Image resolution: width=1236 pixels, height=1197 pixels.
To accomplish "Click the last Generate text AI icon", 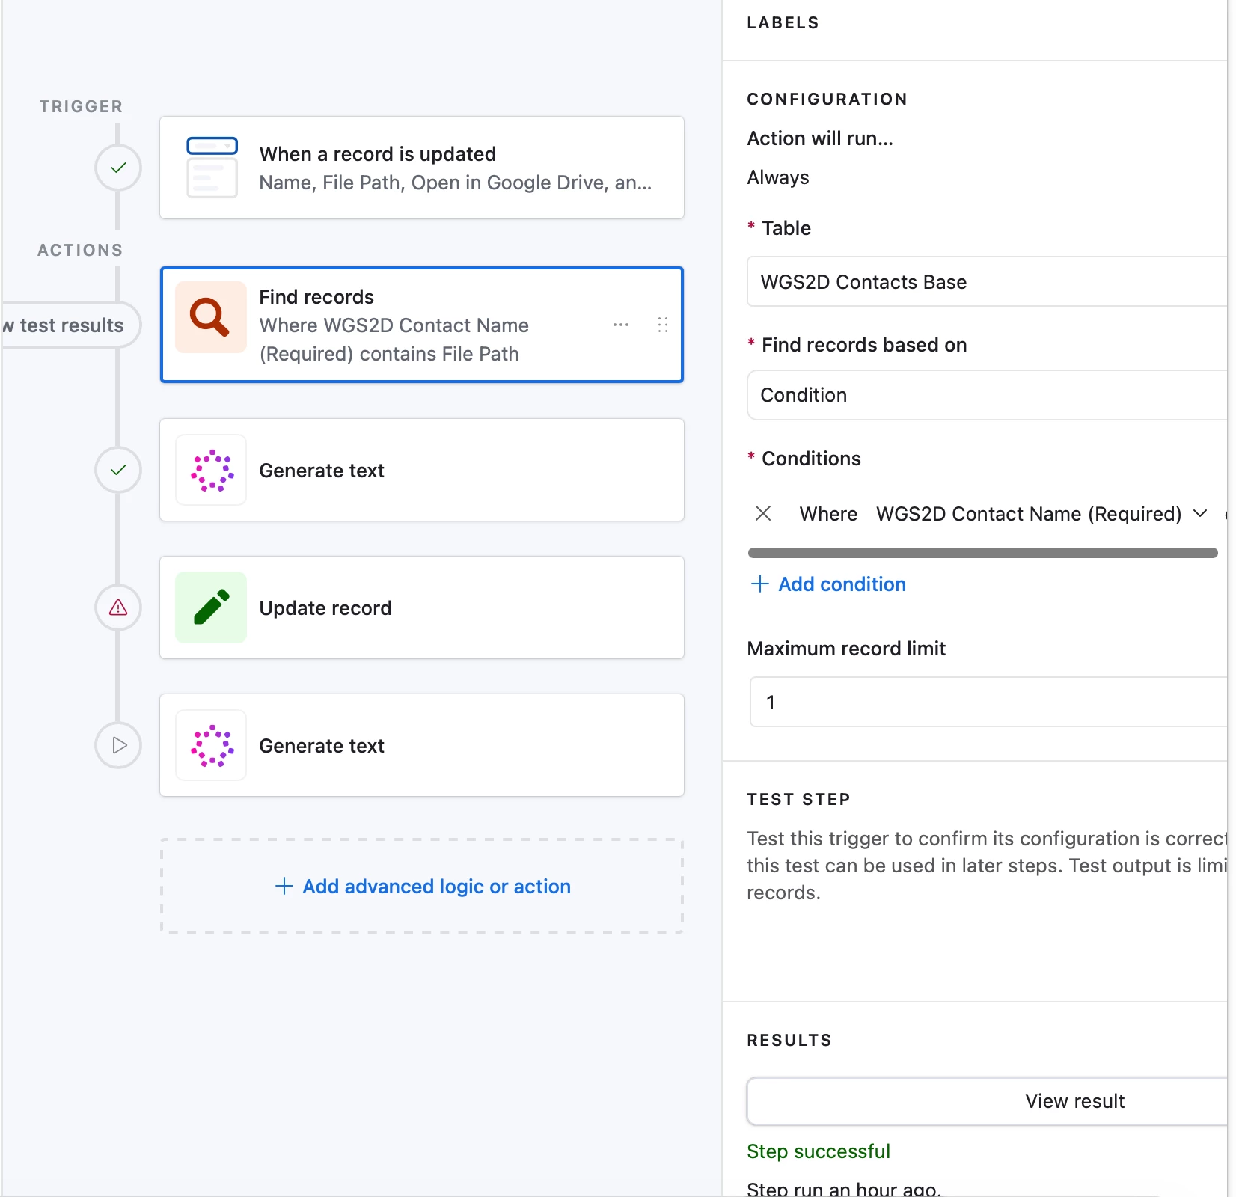I will click(x=211, y=746).
